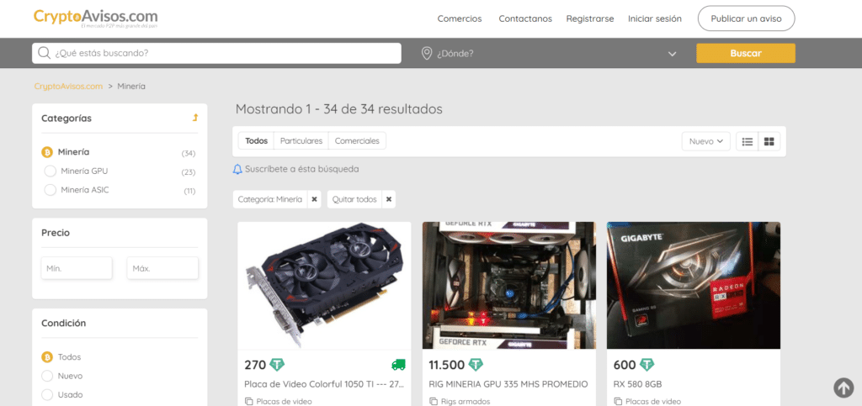The width and height of the screenshot is (862, 406).
Task: Click the Categorías up arrow icon
Action: click(x=195, y=118)
